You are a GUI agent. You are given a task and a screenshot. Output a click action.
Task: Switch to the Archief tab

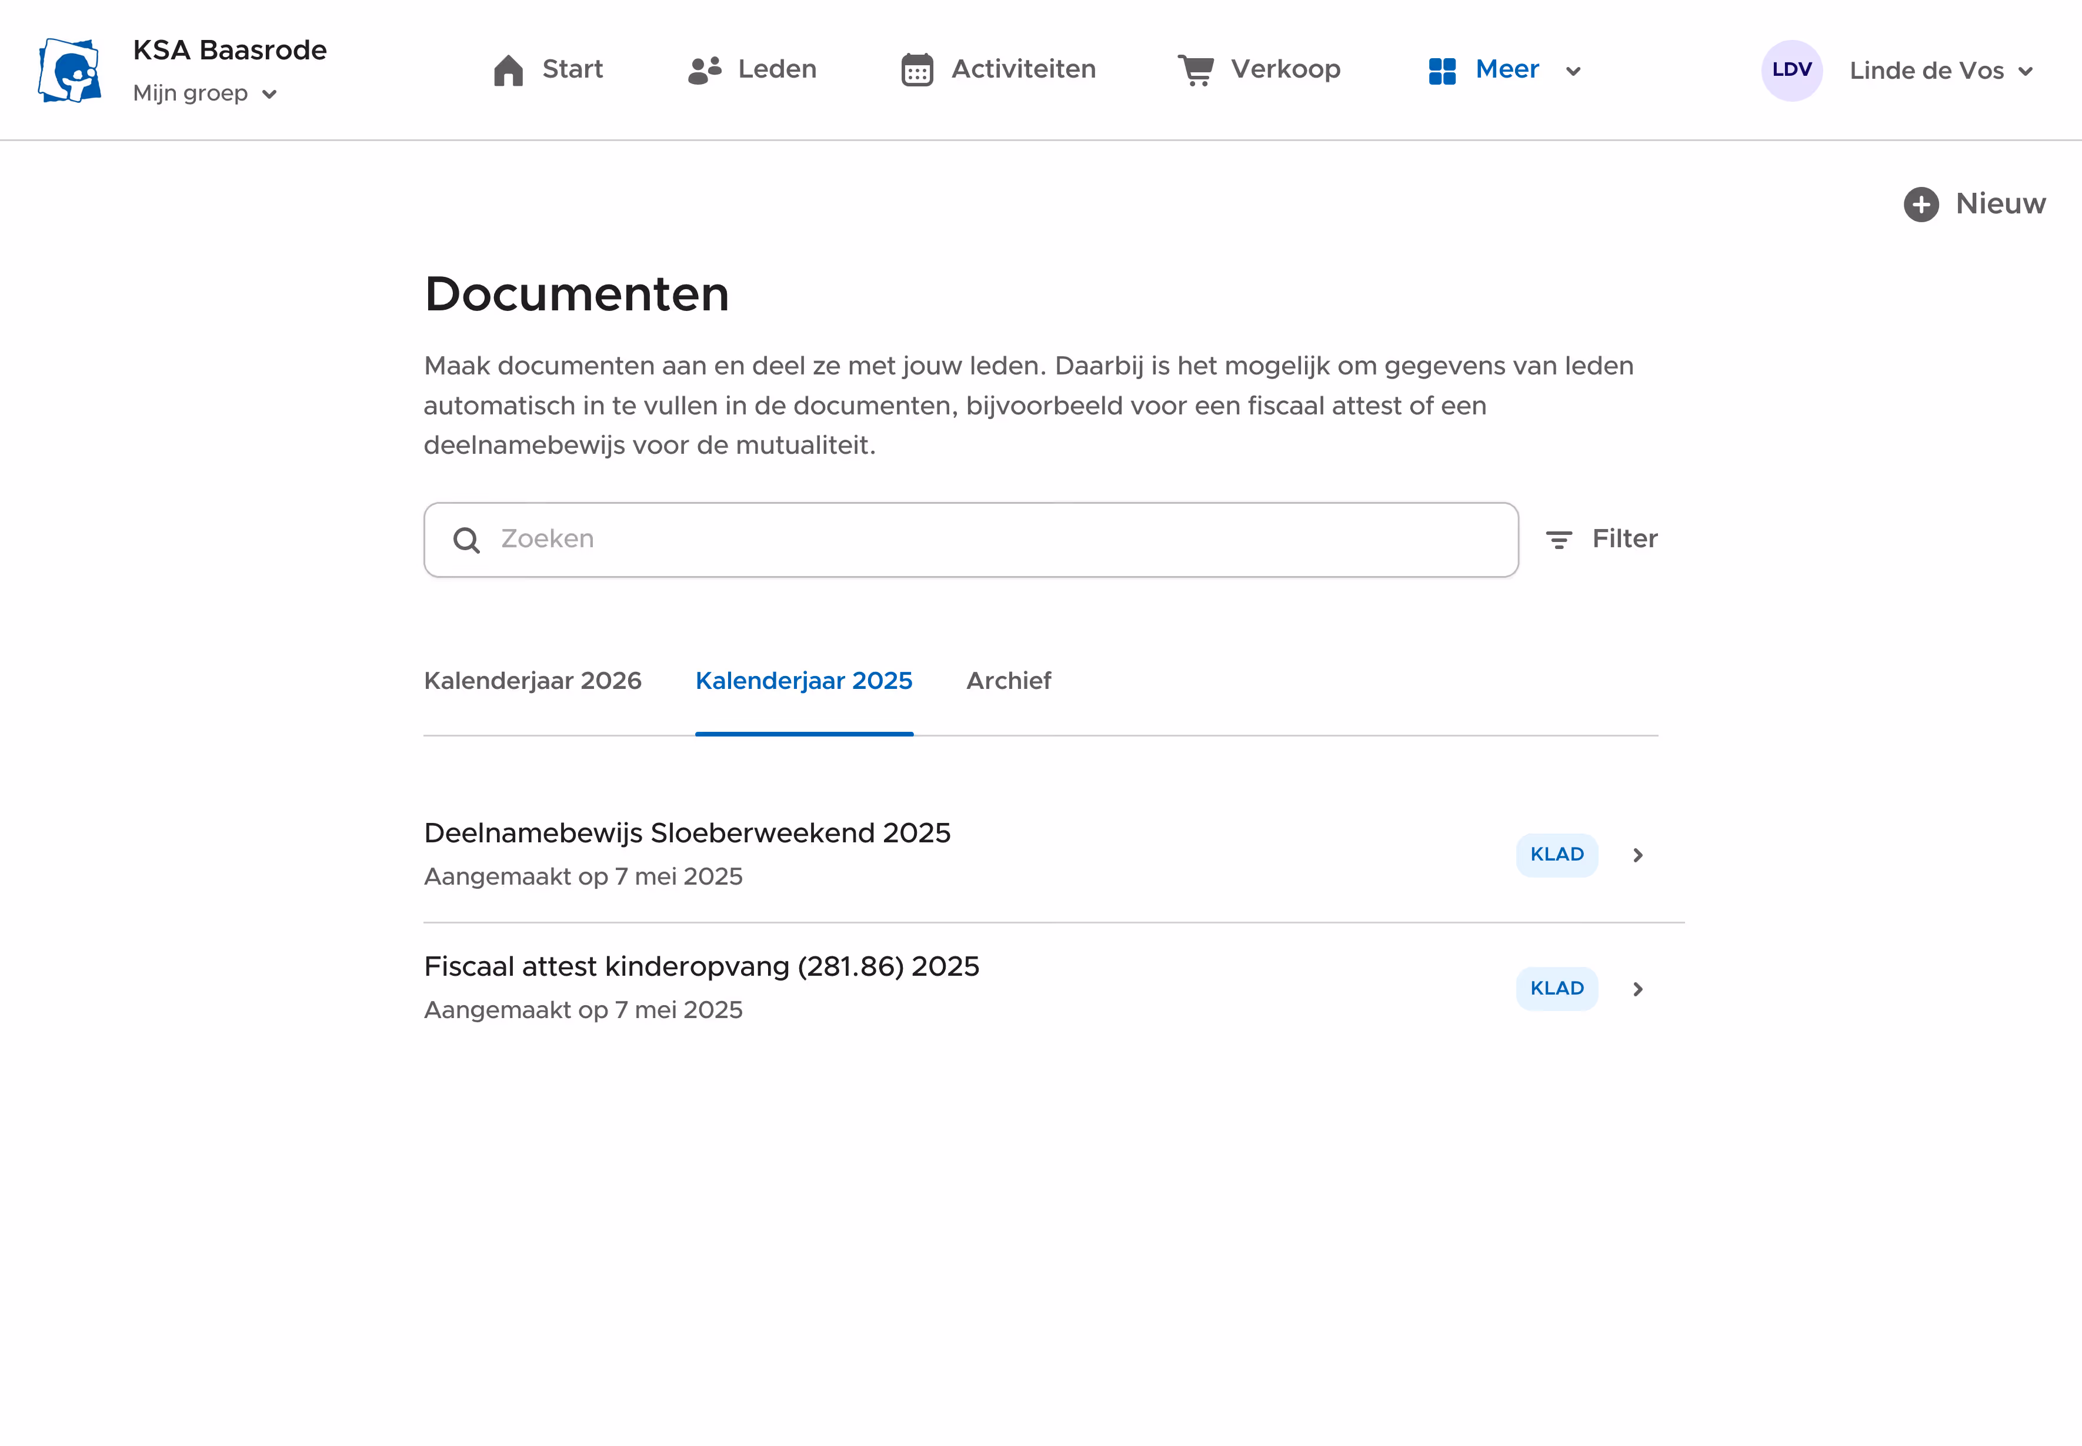[x=1008, y=681]
